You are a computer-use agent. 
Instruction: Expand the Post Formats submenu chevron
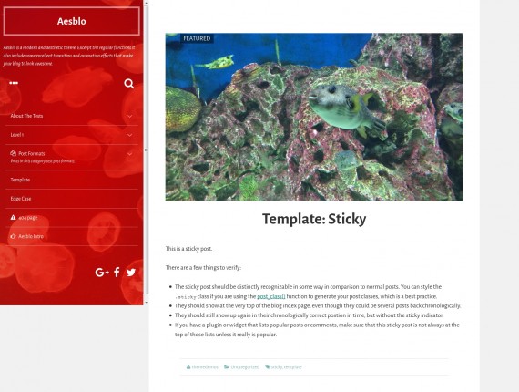point(129,154)
